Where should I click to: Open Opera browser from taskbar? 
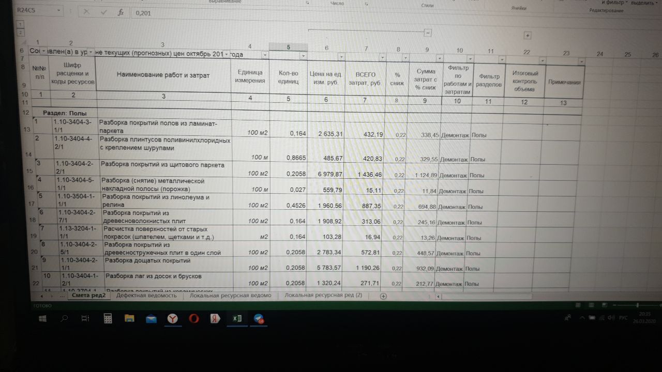coord(194,319)
